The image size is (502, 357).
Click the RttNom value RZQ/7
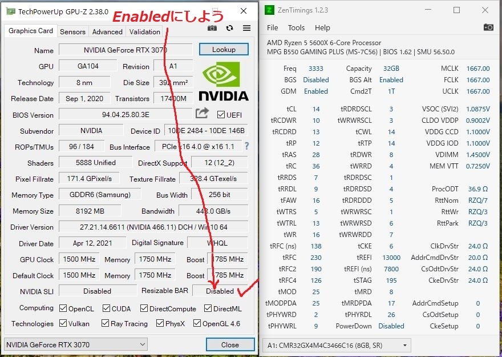coord(477,200)
